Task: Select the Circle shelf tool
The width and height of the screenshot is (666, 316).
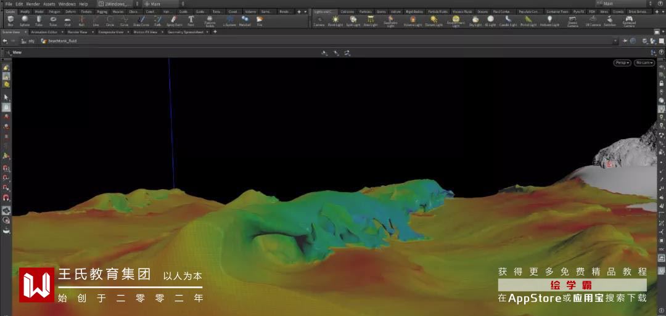Action: point(110,21)
